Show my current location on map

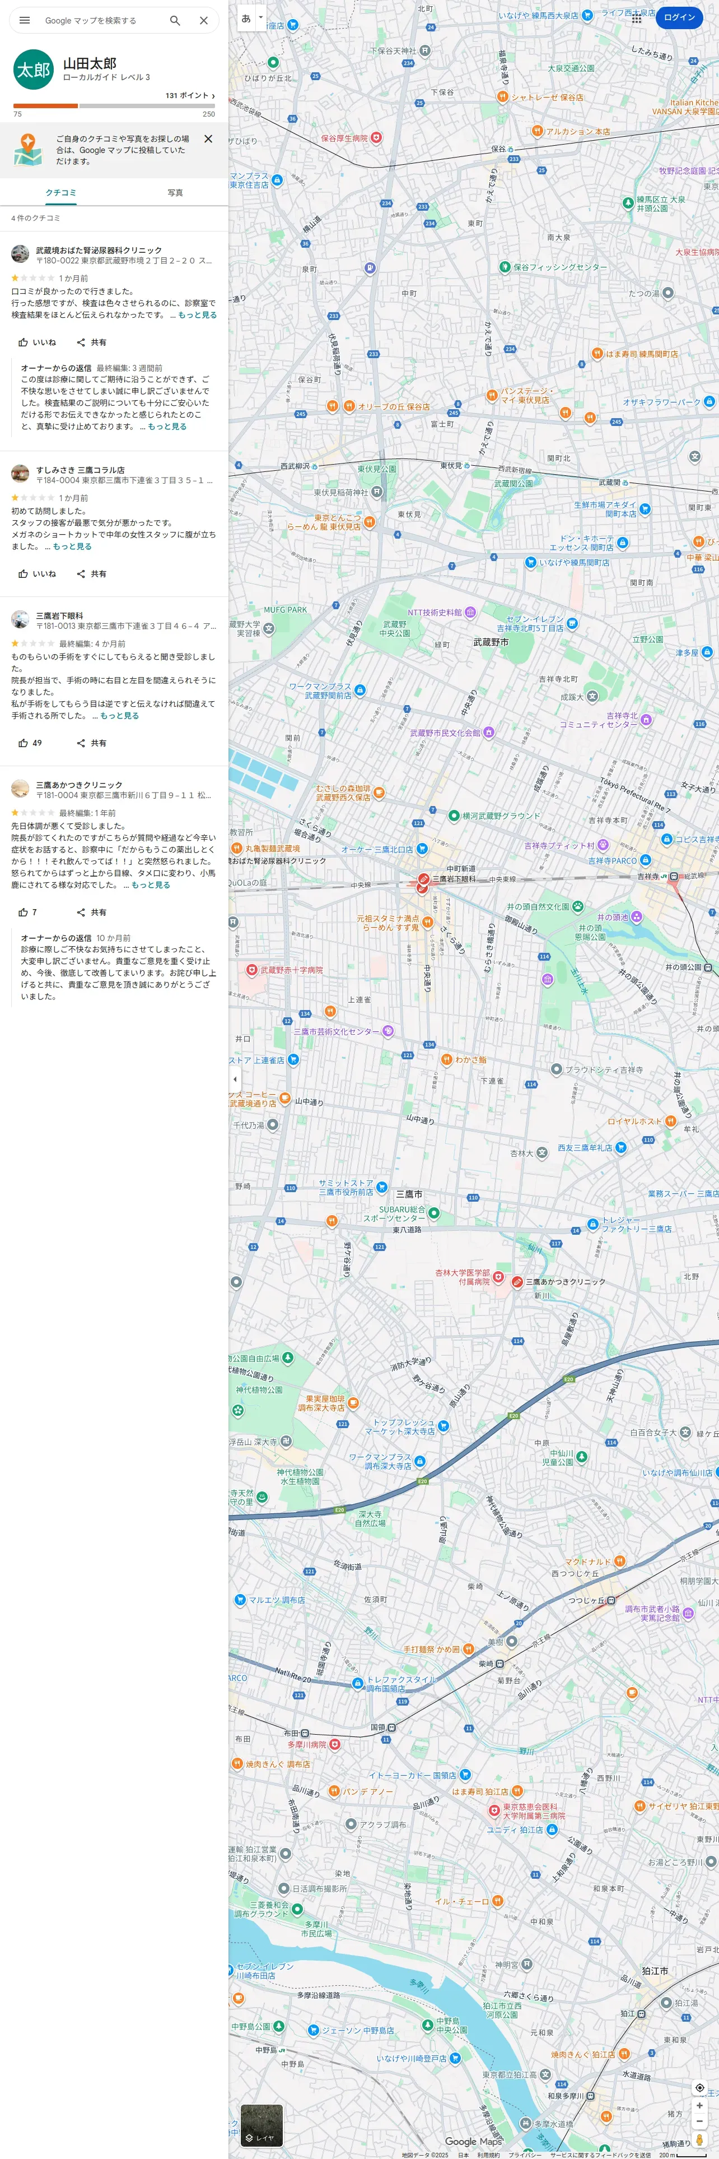pos(700,2088)
